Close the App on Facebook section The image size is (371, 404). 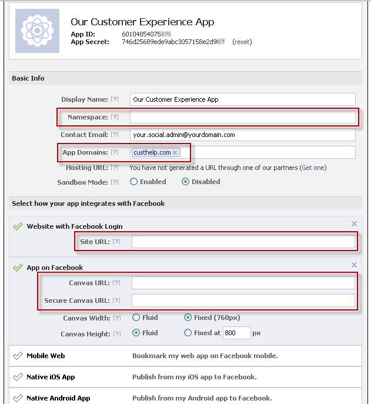[x=354, y=265]
